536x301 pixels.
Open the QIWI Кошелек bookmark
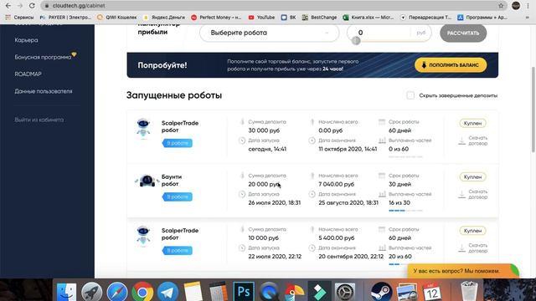coord(117,17)
